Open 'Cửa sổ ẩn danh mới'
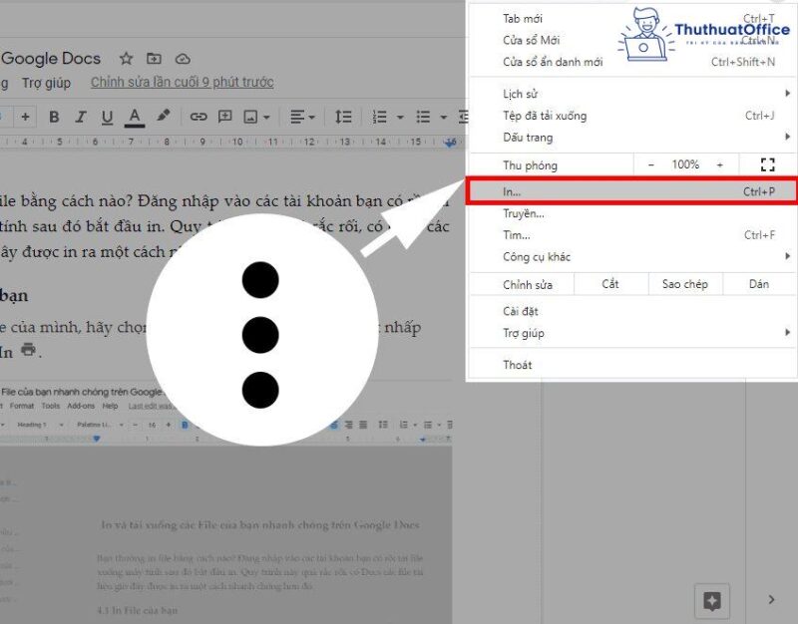The width and height of the screenshot is (798, 624). (x=631, y=62)
